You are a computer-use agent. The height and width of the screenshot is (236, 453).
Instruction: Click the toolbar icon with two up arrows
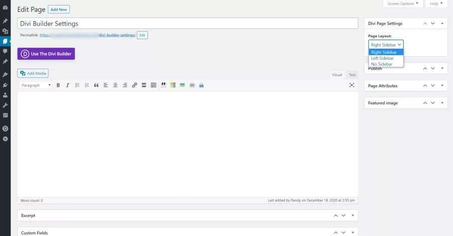click(164, 85)
